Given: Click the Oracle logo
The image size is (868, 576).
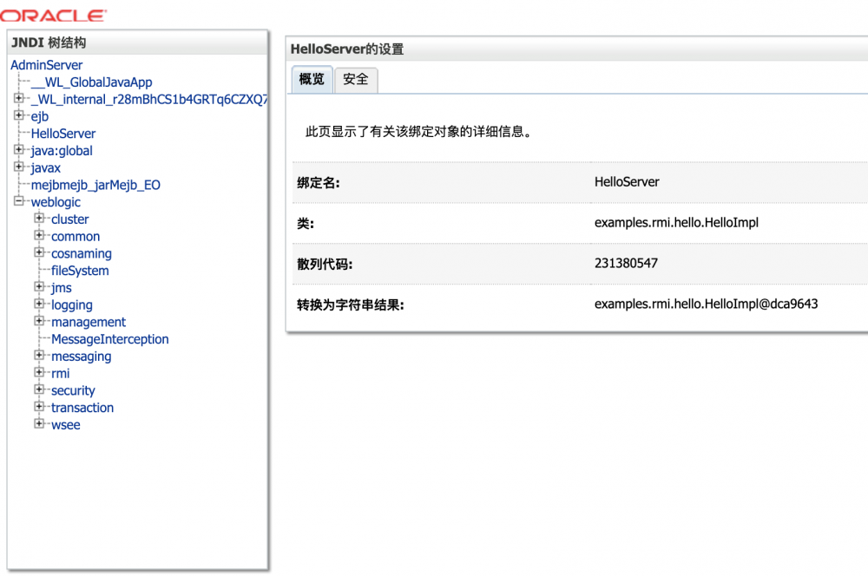Looking at the screenshot, I should pos(52,15).
